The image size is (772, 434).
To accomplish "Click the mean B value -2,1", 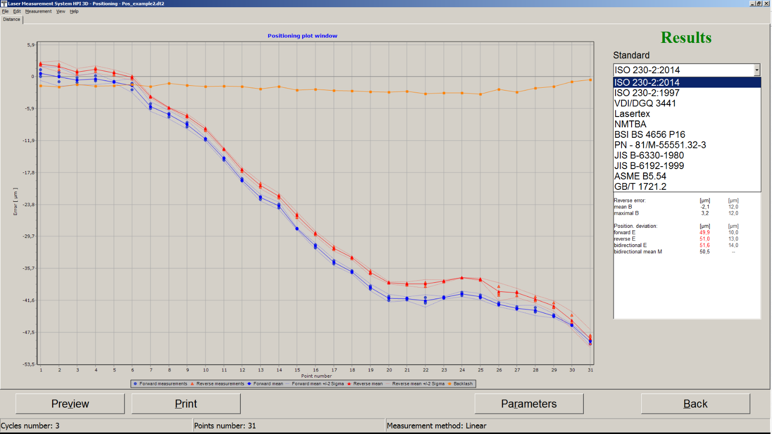I will (x=705, y=207).
